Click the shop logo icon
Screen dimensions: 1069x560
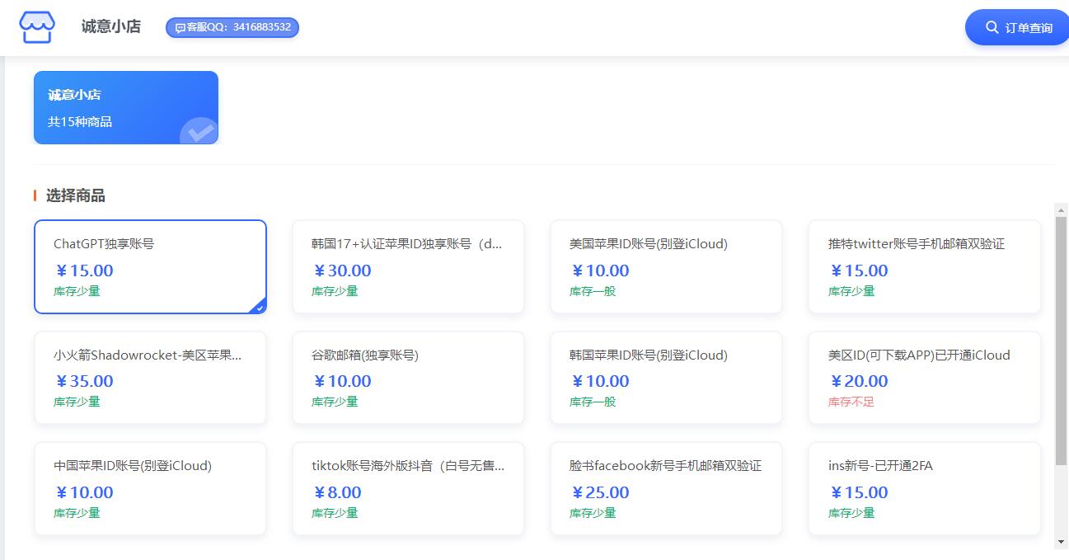tap(37, 27)
